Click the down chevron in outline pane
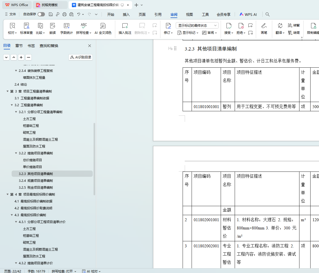This screenshot has height=273, width=319. pyautogui.click(x=6, y=57)
